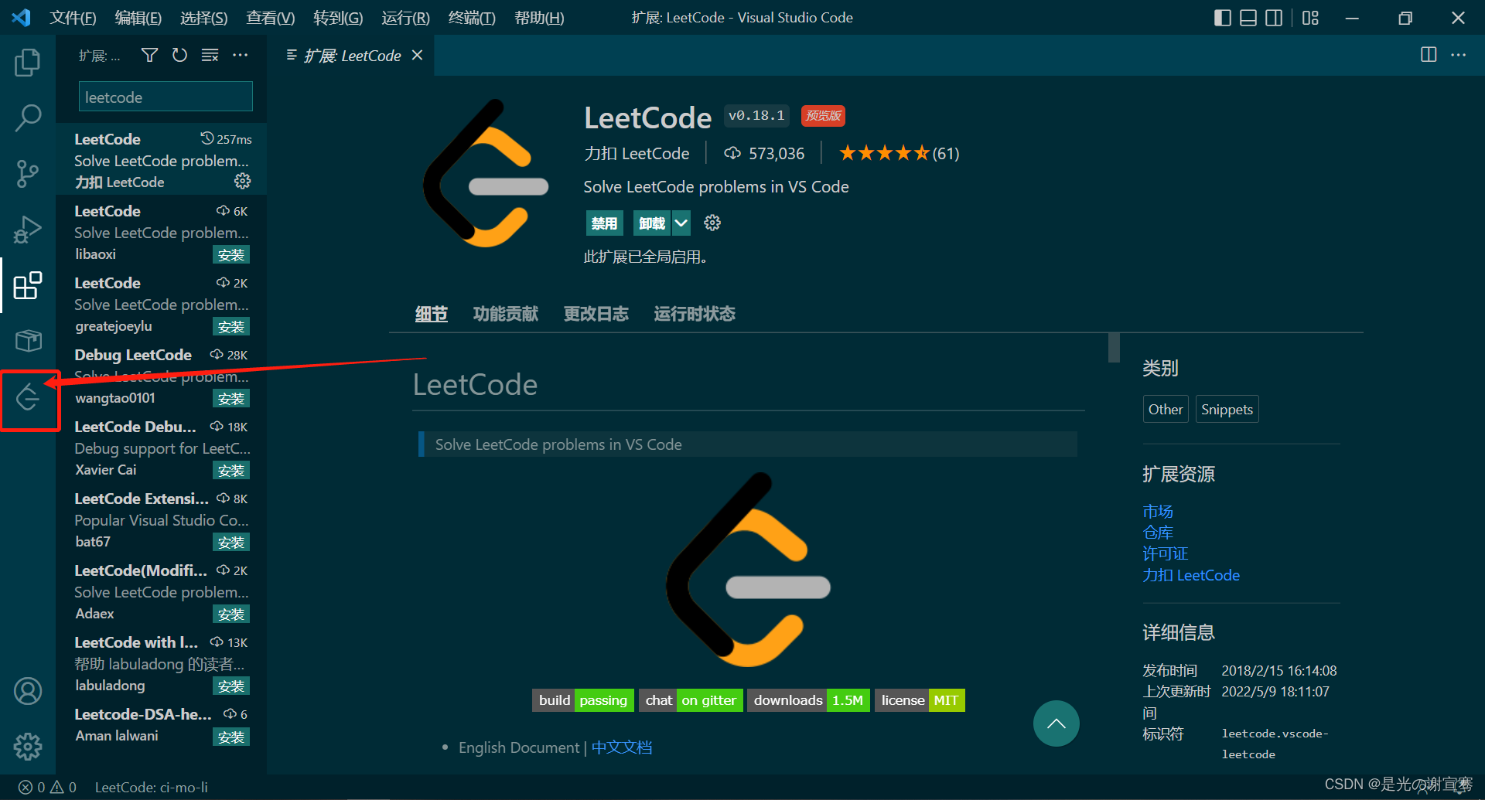Viewport: 1485px width, 800px height.
Task: Customize layout icon in title bar
Action: click(1310, 18)
